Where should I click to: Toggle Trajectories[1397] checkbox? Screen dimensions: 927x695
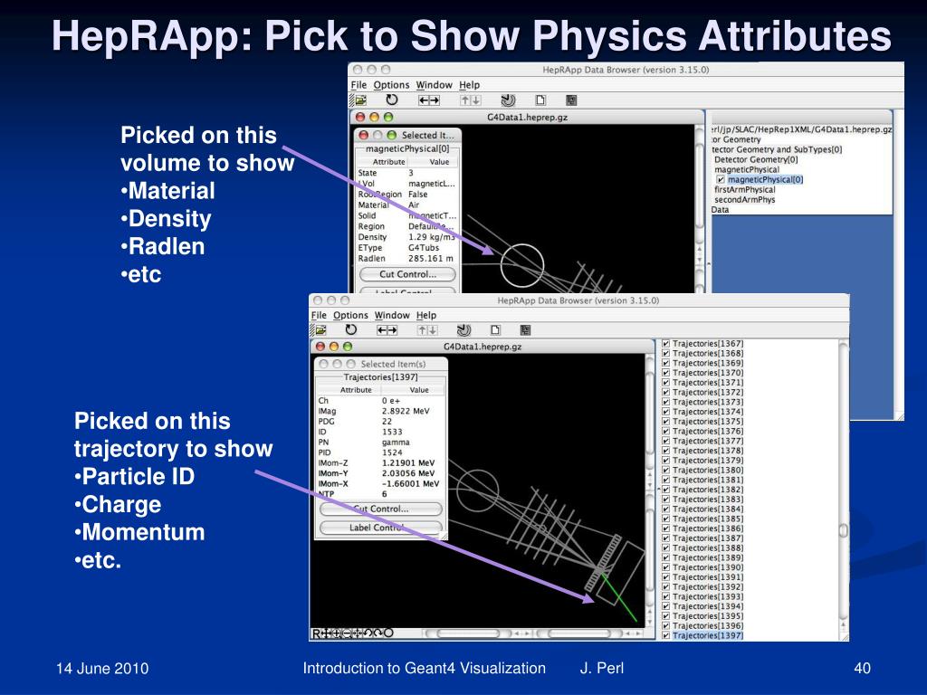[x=666, y=635]
